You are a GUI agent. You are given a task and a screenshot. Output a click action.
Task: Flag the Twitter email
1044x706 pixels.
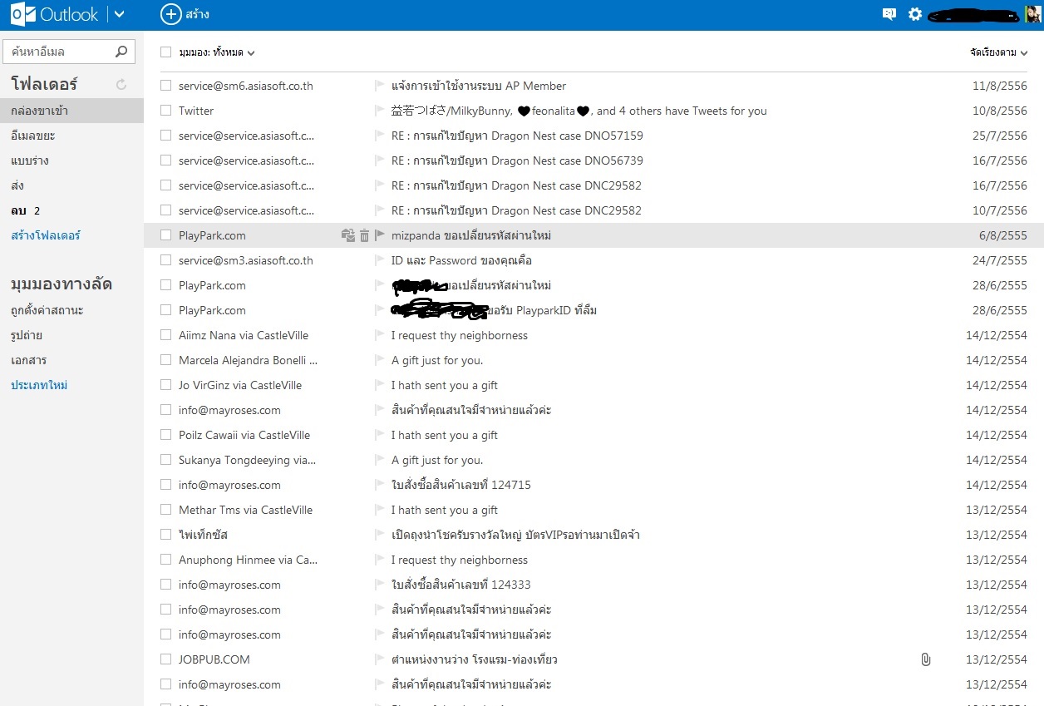click(380, 111)
